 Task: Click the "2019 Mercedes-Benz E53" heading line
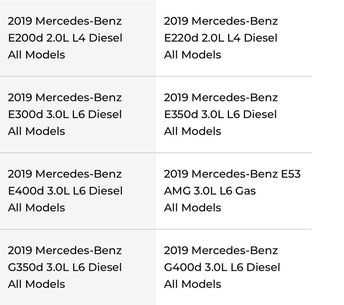[232, 174]
